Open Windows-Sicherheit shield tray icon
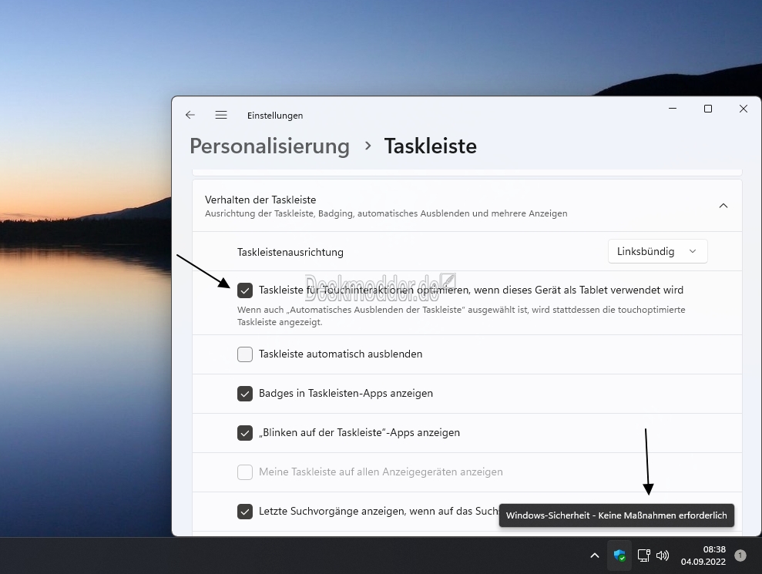 [x=619, y=556]
